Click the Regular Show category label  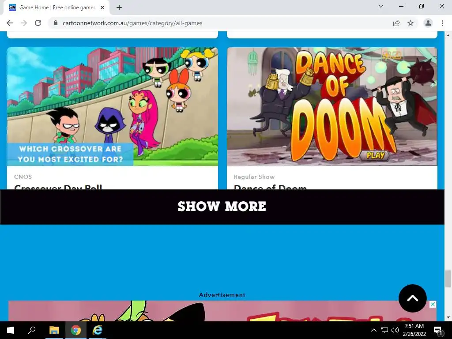pos(254,177)
